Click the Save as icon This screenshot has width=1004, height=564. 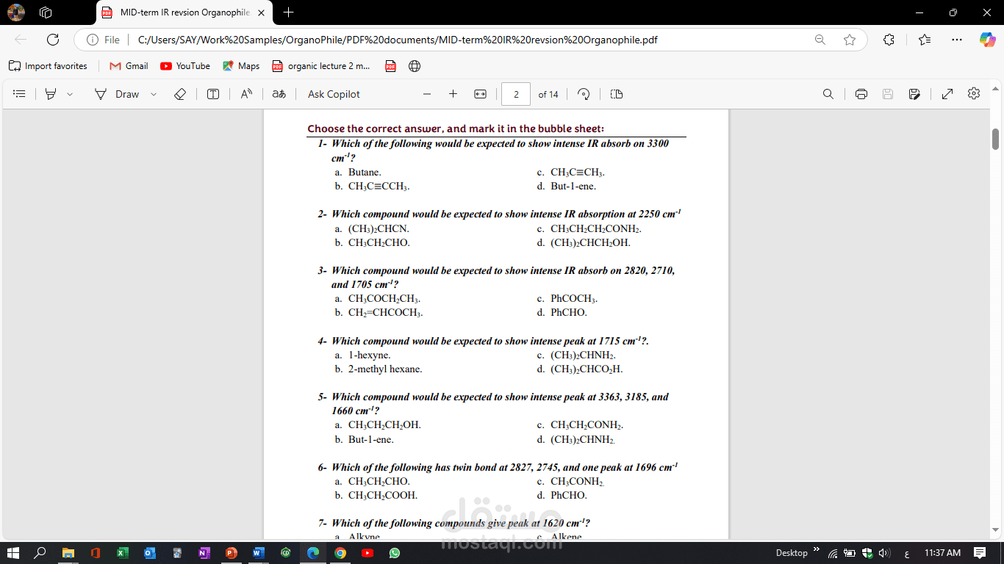[x=914, y=94]
